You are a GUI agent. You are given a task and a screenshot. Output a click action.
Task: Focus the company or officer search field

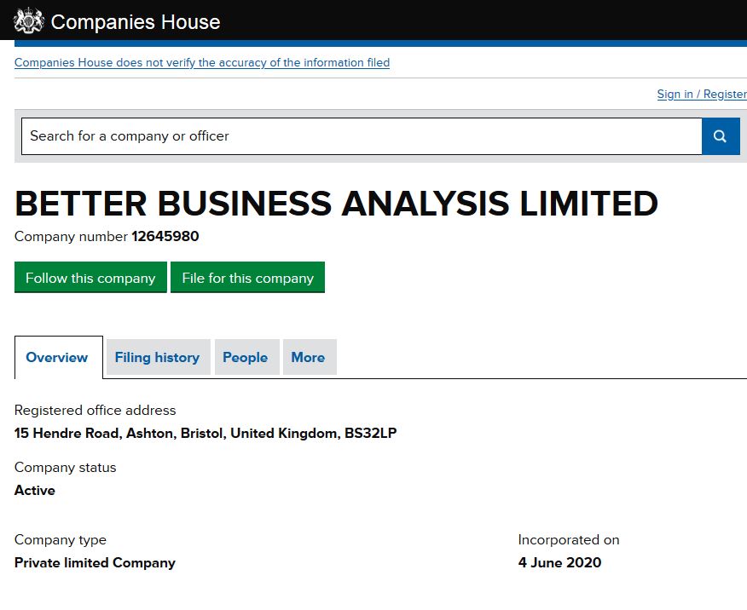362,136
